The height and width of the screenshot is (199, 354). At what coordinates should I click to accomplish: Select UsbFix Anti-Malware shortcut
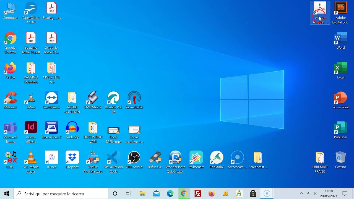coord(93,163)
